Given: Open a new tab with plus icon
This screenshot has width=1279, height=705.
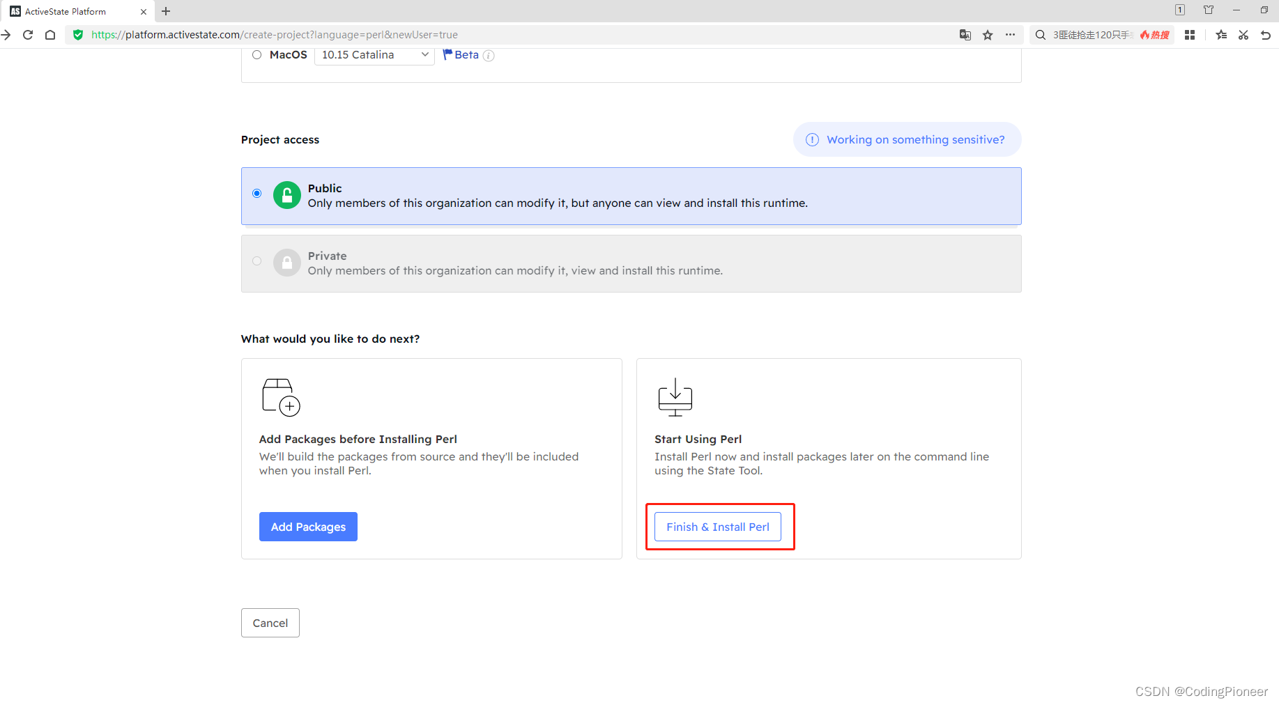Looking at the screenshot, I should pos(166,11).
